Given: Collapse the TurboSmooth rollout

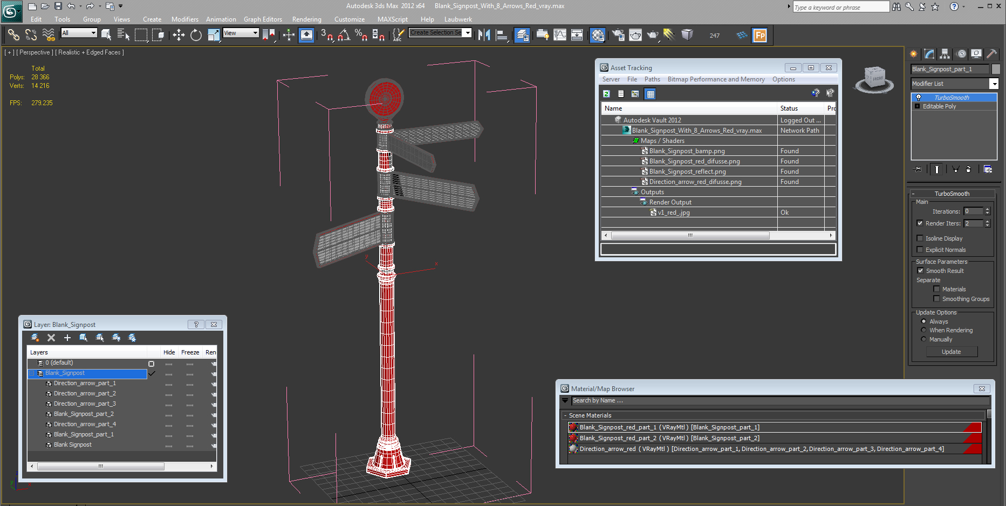Looking at the screenshot, I should (x=913, y=194).
